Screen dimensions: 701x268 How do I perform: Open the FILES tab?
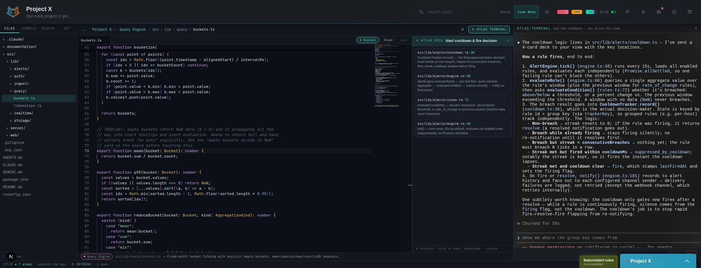10,29
